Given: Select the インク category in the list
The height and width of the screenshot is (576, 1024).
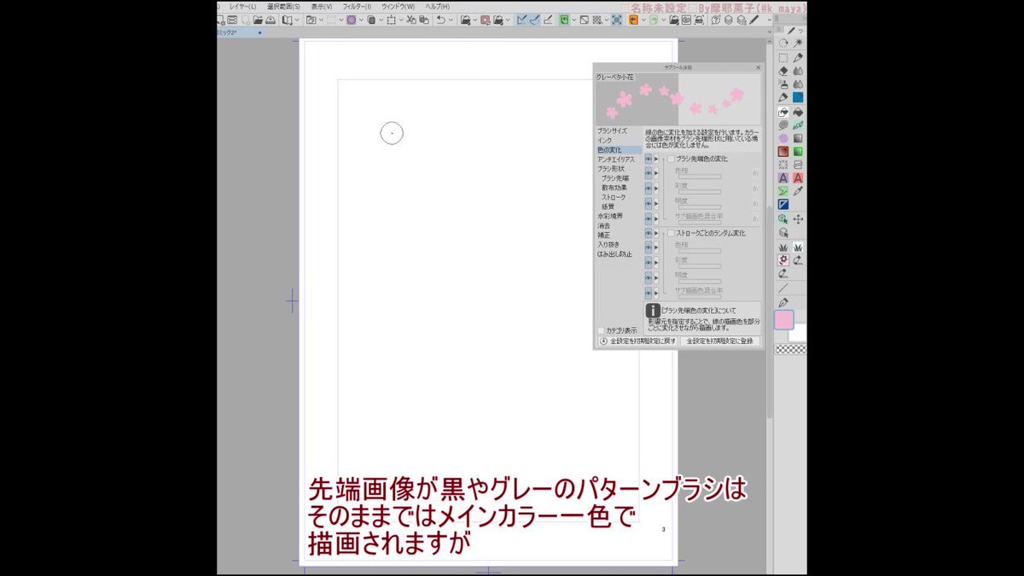Looking at the screenshot, I should point(604,140).
